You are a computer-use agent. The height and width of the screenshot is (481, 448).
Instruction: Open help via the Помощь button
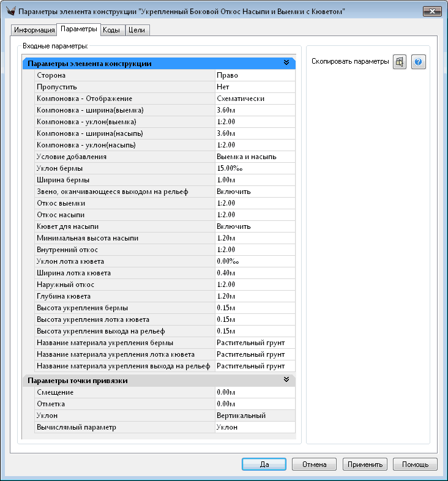coord(415,464)
